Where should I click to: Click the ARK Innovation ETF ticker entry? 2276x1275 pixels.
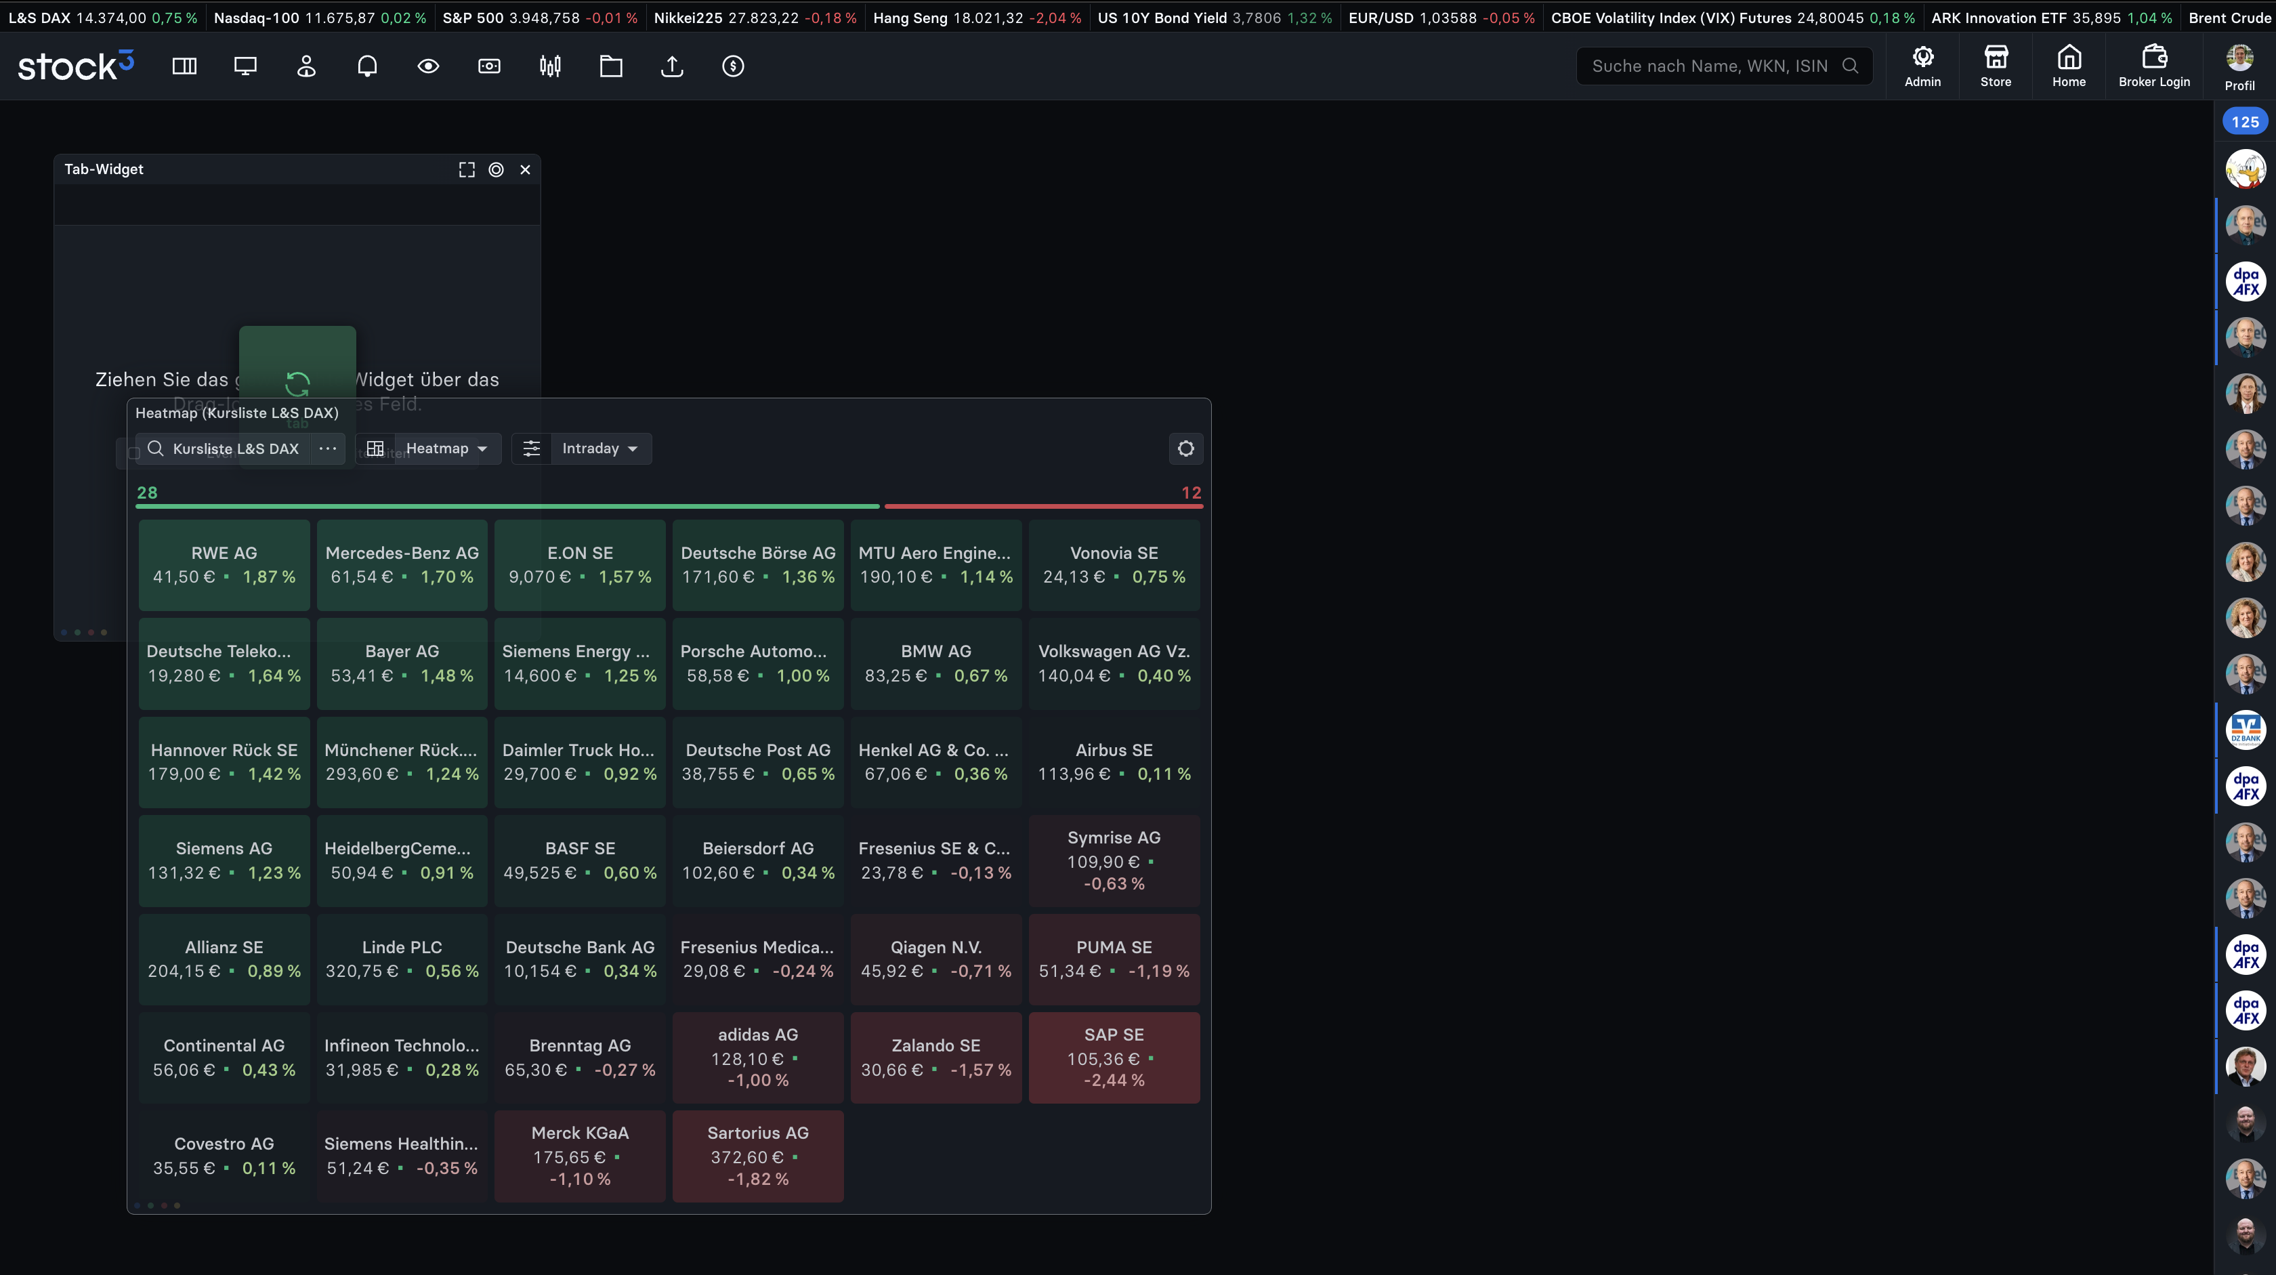tap(2052, 18)
